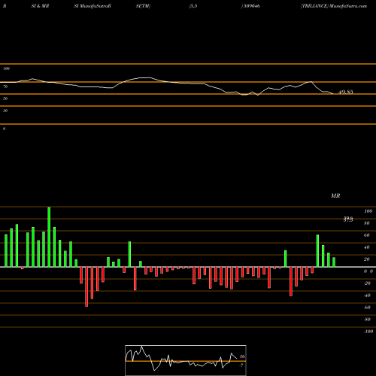Click the '60' label on the MR axis

click(x=367, y=235)
